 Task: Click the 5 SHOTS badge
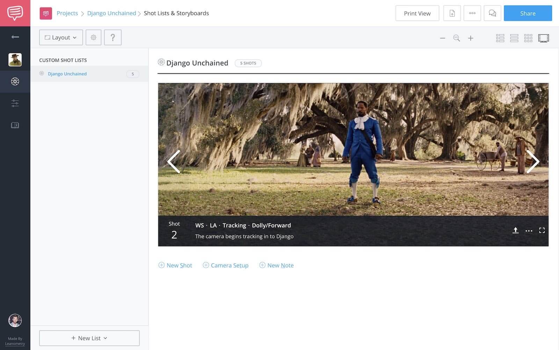[x=248, y=63]
